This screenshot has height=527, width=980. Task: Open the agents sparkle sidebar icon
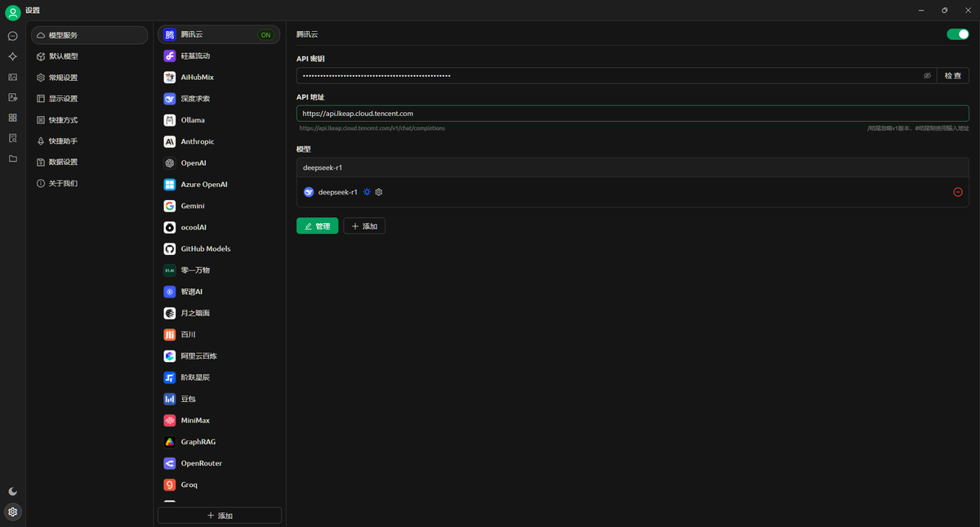pyautogui.click(x=12, y=56)
